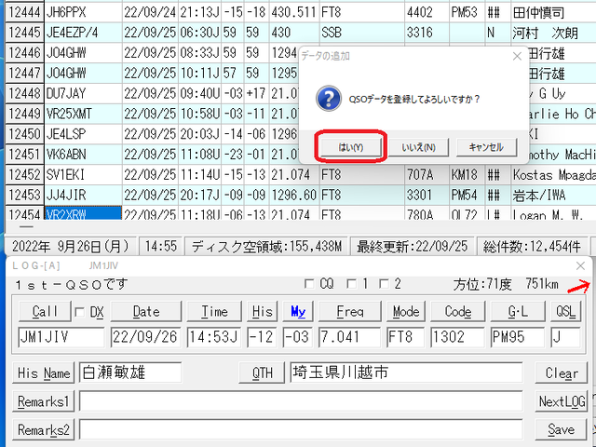This screenshot has width=596, height=447.
Task: Click grid locator field showing PM95
Action: pyautogui.click(x=518, y=337)
